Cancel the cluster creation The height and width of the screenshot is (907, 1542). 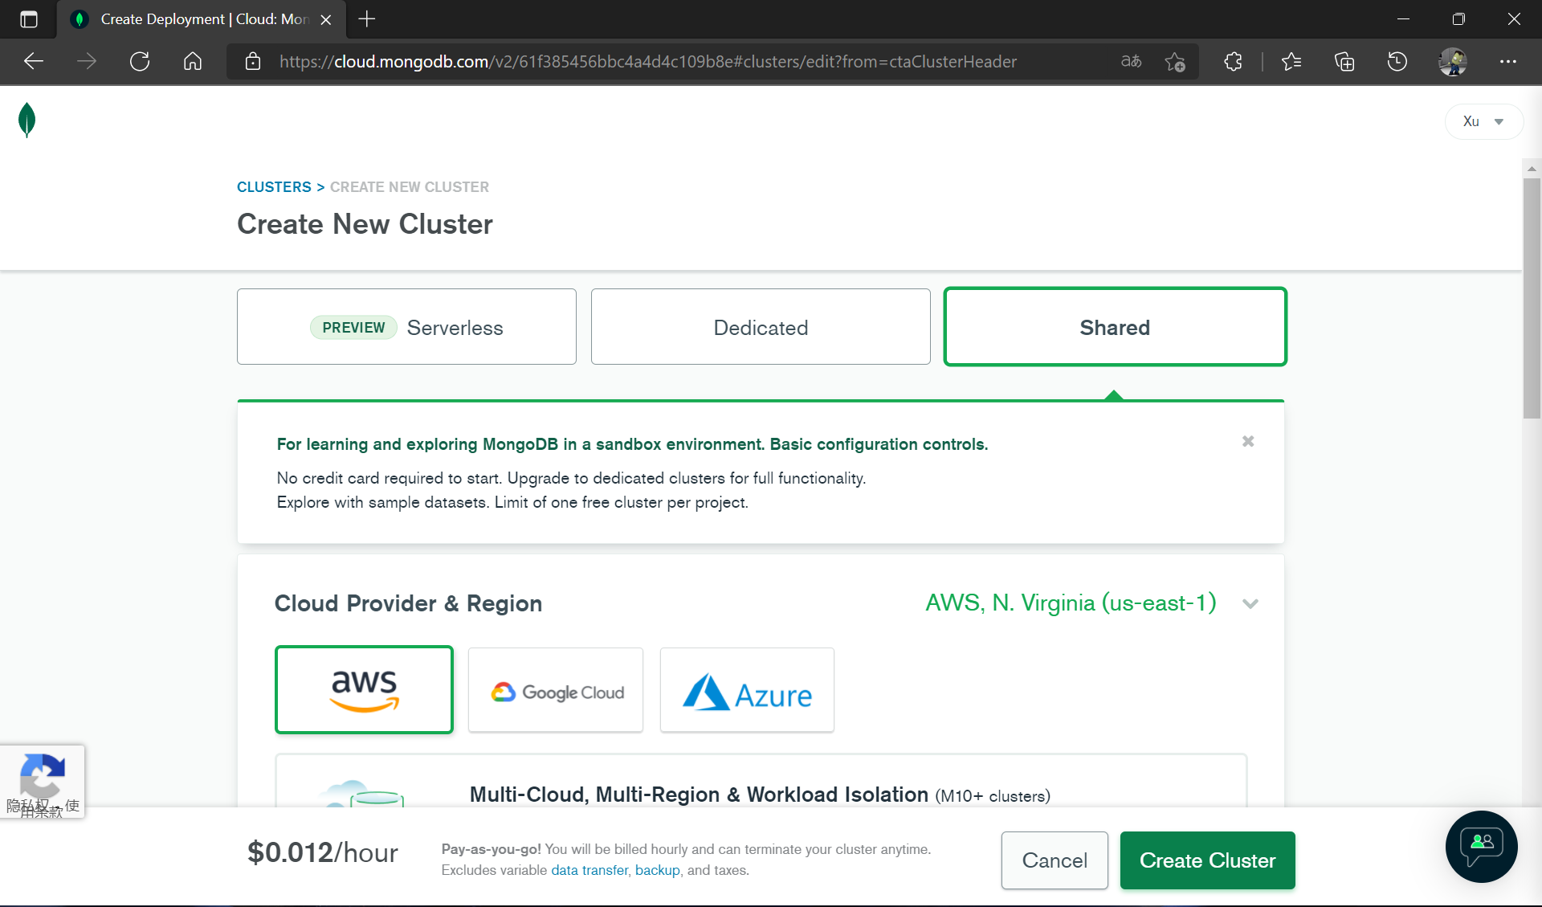(1055, 860)
